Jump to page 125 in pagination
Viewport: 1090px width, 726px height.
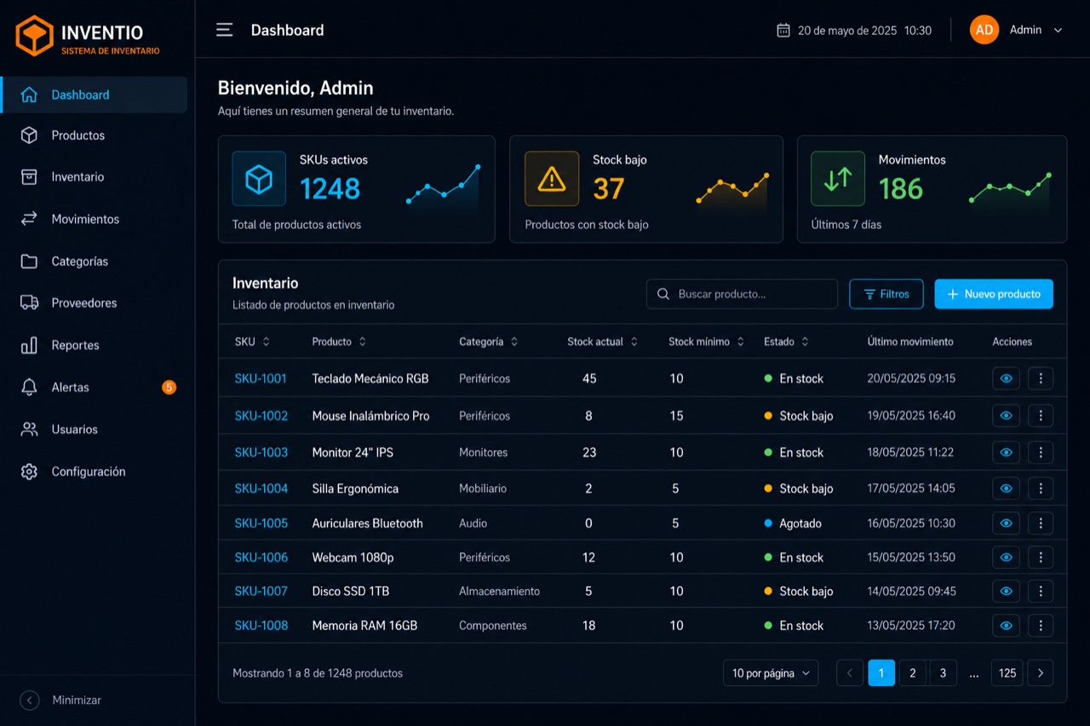click(1007, 672)
